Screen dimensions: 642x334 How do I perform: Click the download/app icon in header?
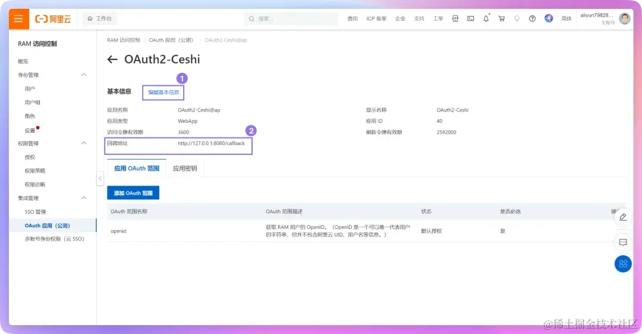coord(455,19)
